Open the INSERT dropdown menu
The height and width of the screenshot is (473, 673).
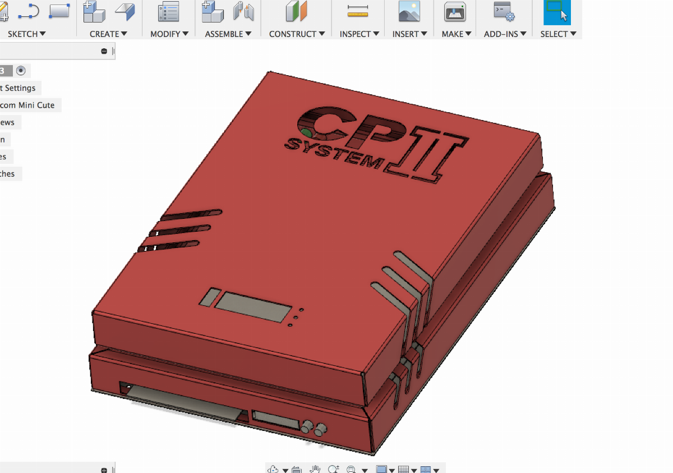[x=410, y=34]
